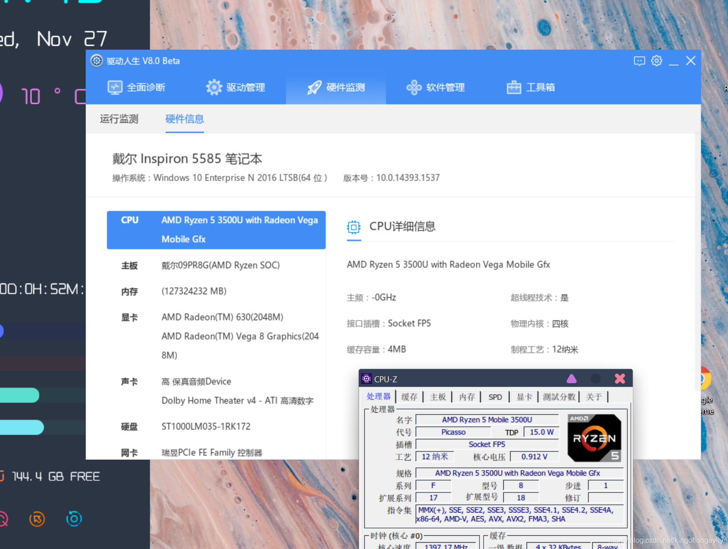
Task: Open 工具箱 tab
Action: pyautogui.click(x=531, y=87)
